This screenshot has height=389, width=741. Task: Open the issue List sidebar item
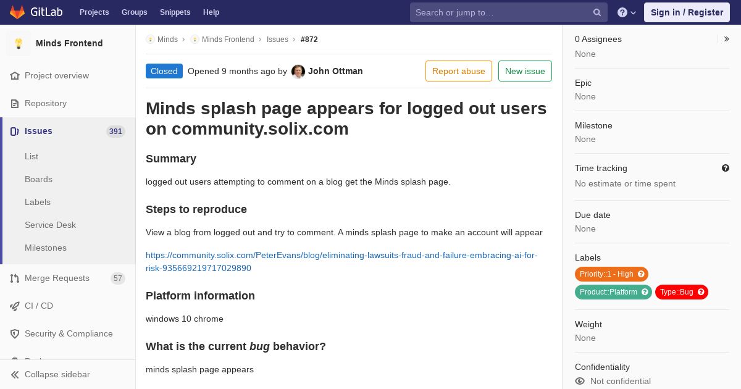[31, 157]
